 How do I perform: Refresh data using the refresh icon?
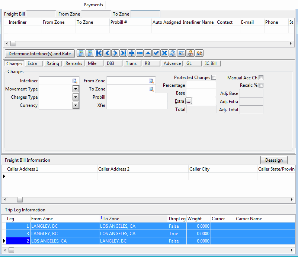[x=173, y=53]
